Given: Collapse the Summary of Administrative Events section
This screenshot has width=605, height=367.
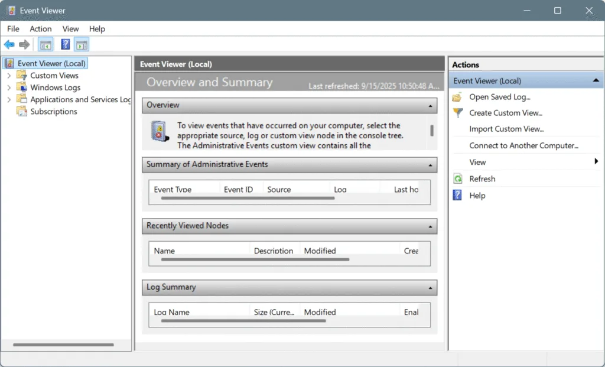Looking at the screenshot, I should click(430, 165).
